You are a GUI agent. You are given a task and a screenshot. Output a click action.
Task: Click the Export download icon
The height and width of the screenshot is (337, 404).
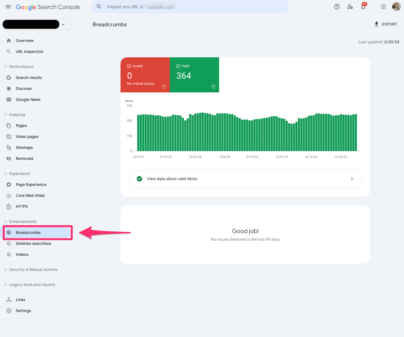point(377,24)
